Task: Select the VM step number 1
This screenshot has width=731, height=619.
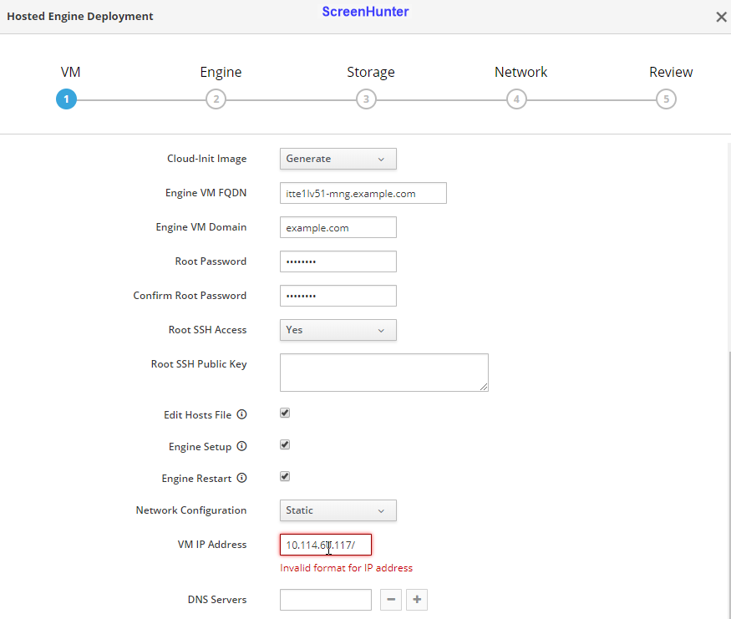Action: [66, 99]
